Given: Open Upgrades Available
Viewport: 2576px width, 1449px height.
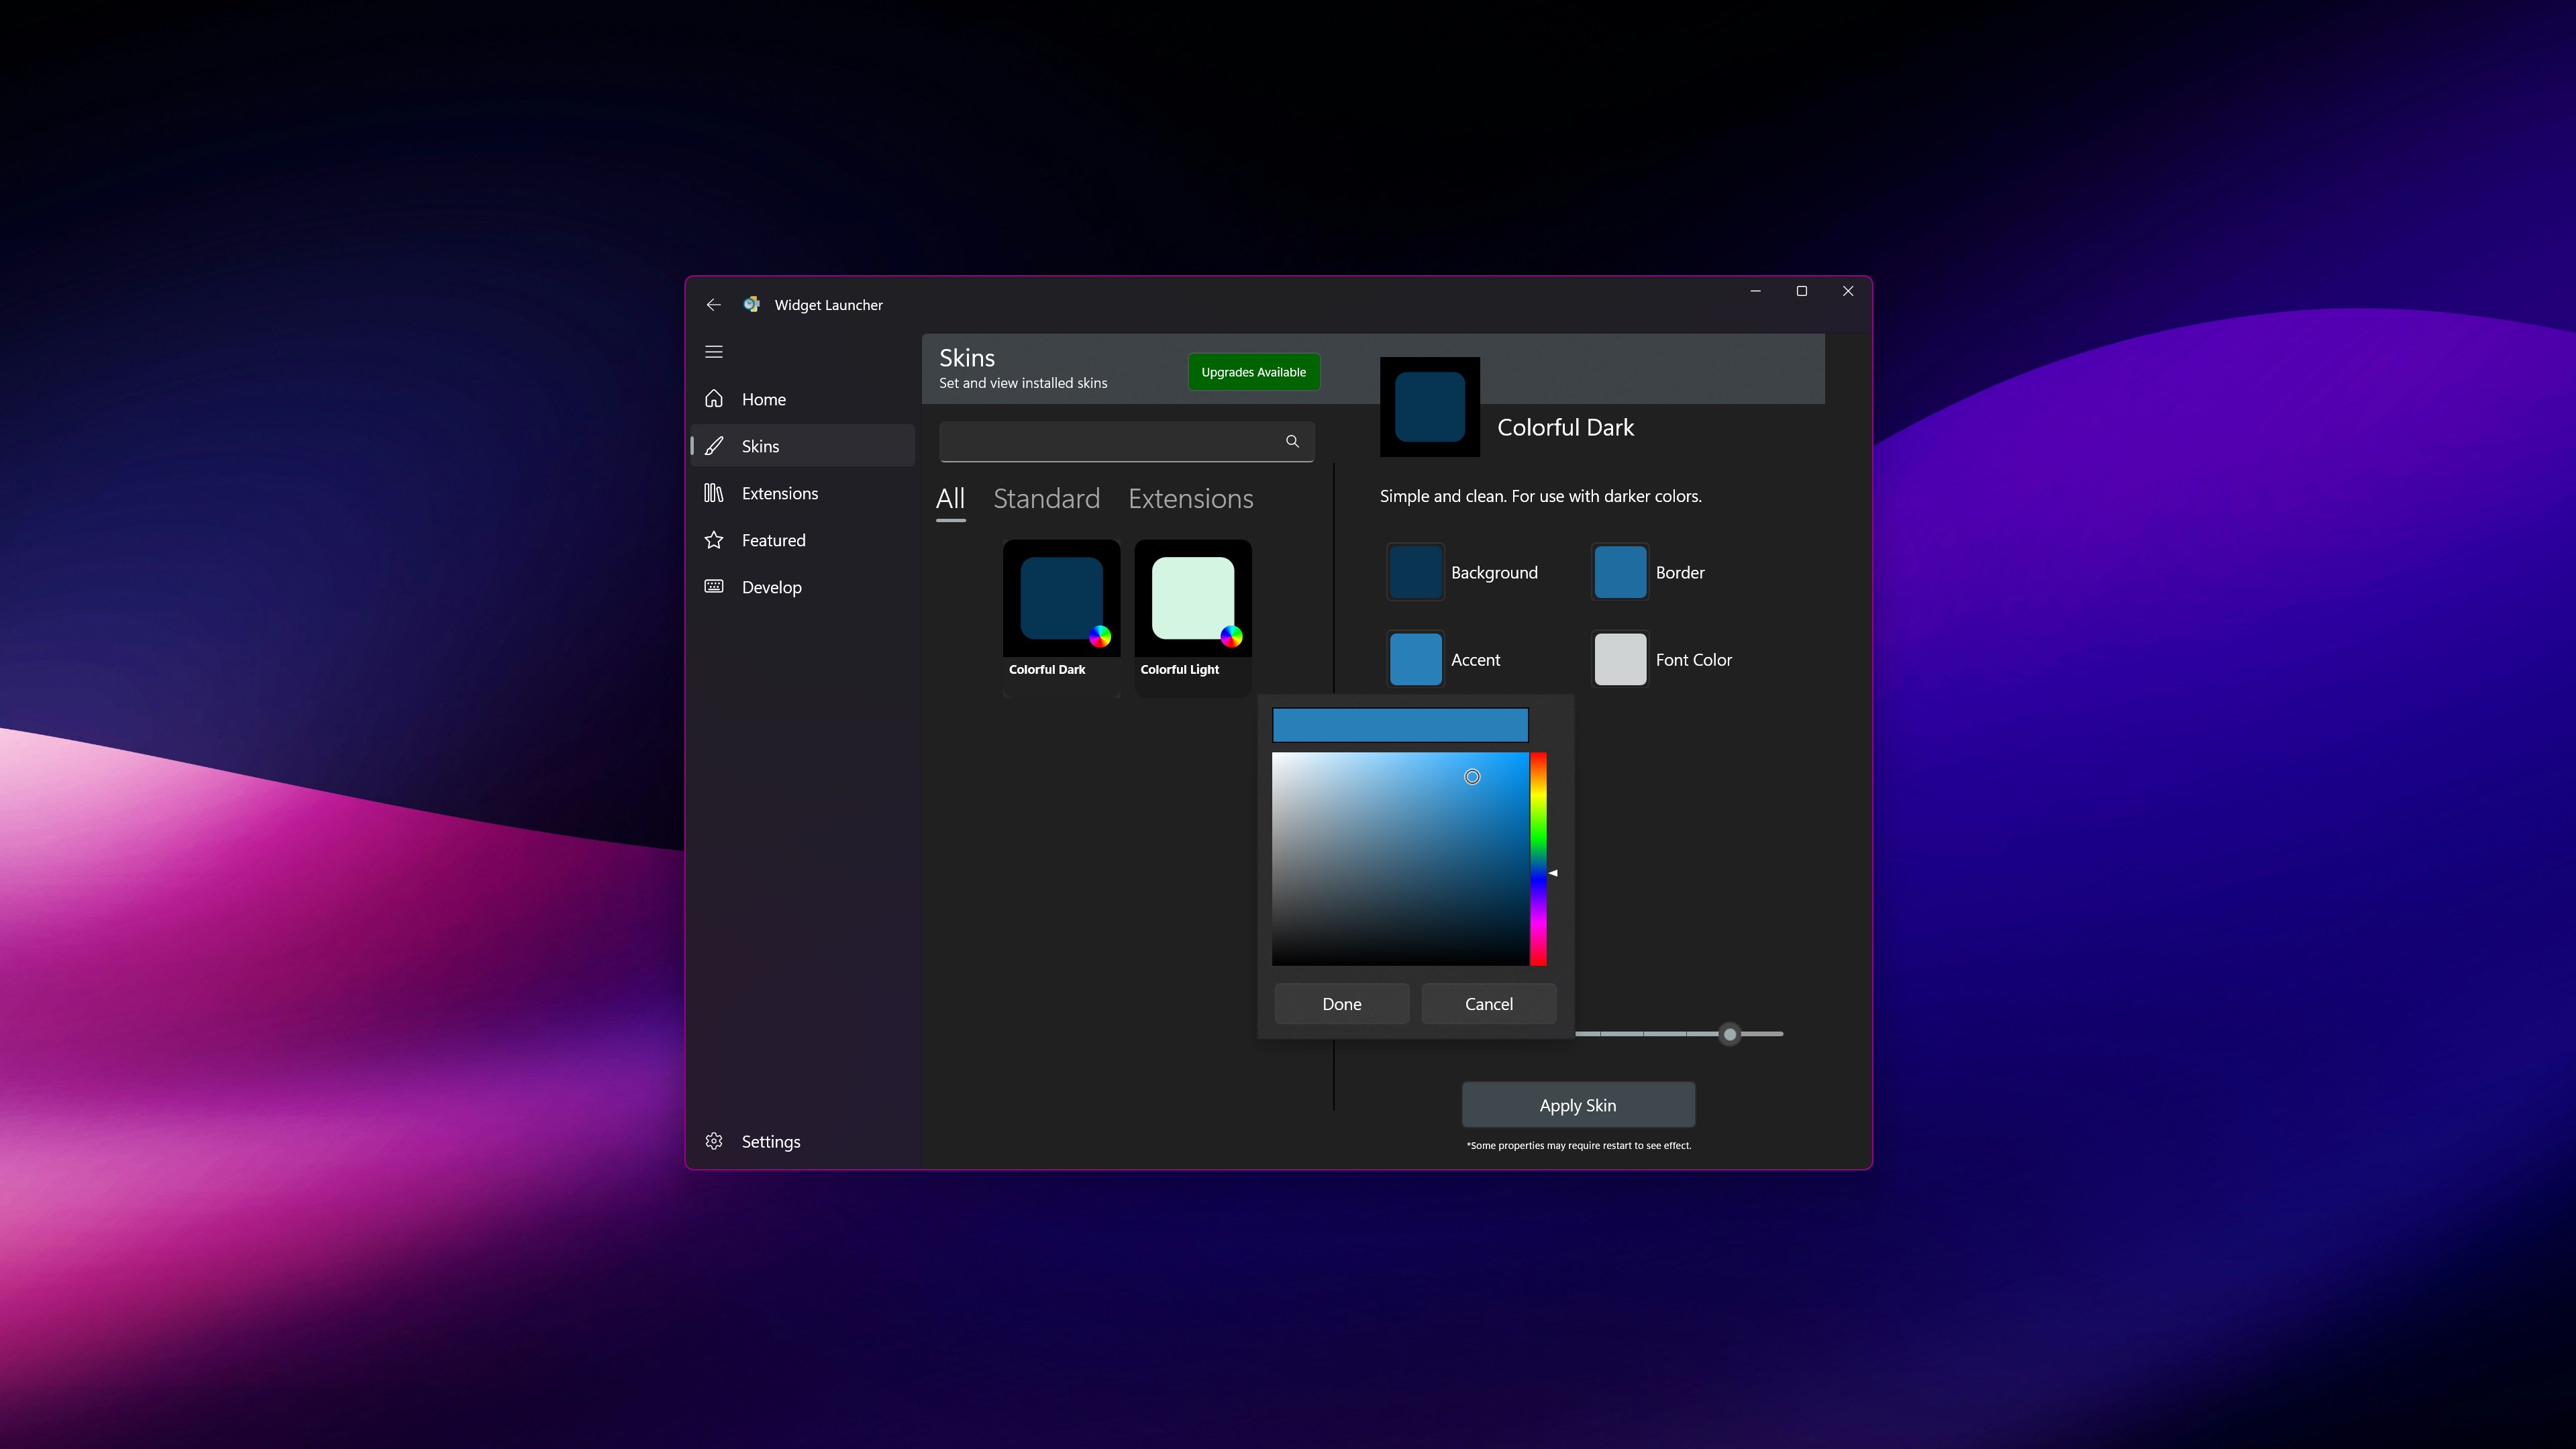Looking at the screenshot, I should coord(1253,371).
